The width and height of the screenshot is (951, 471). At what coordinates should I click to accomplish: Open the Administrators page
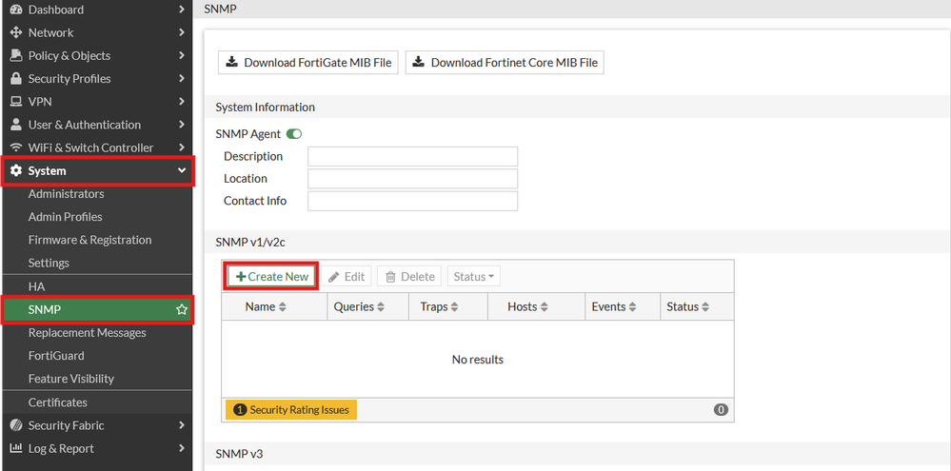click(x=67, y=194)
